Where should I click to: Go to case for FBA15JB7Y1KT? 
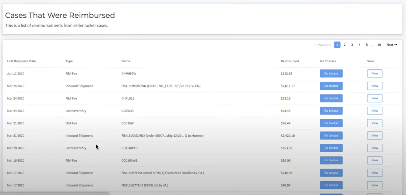click(x=331, y=185)
